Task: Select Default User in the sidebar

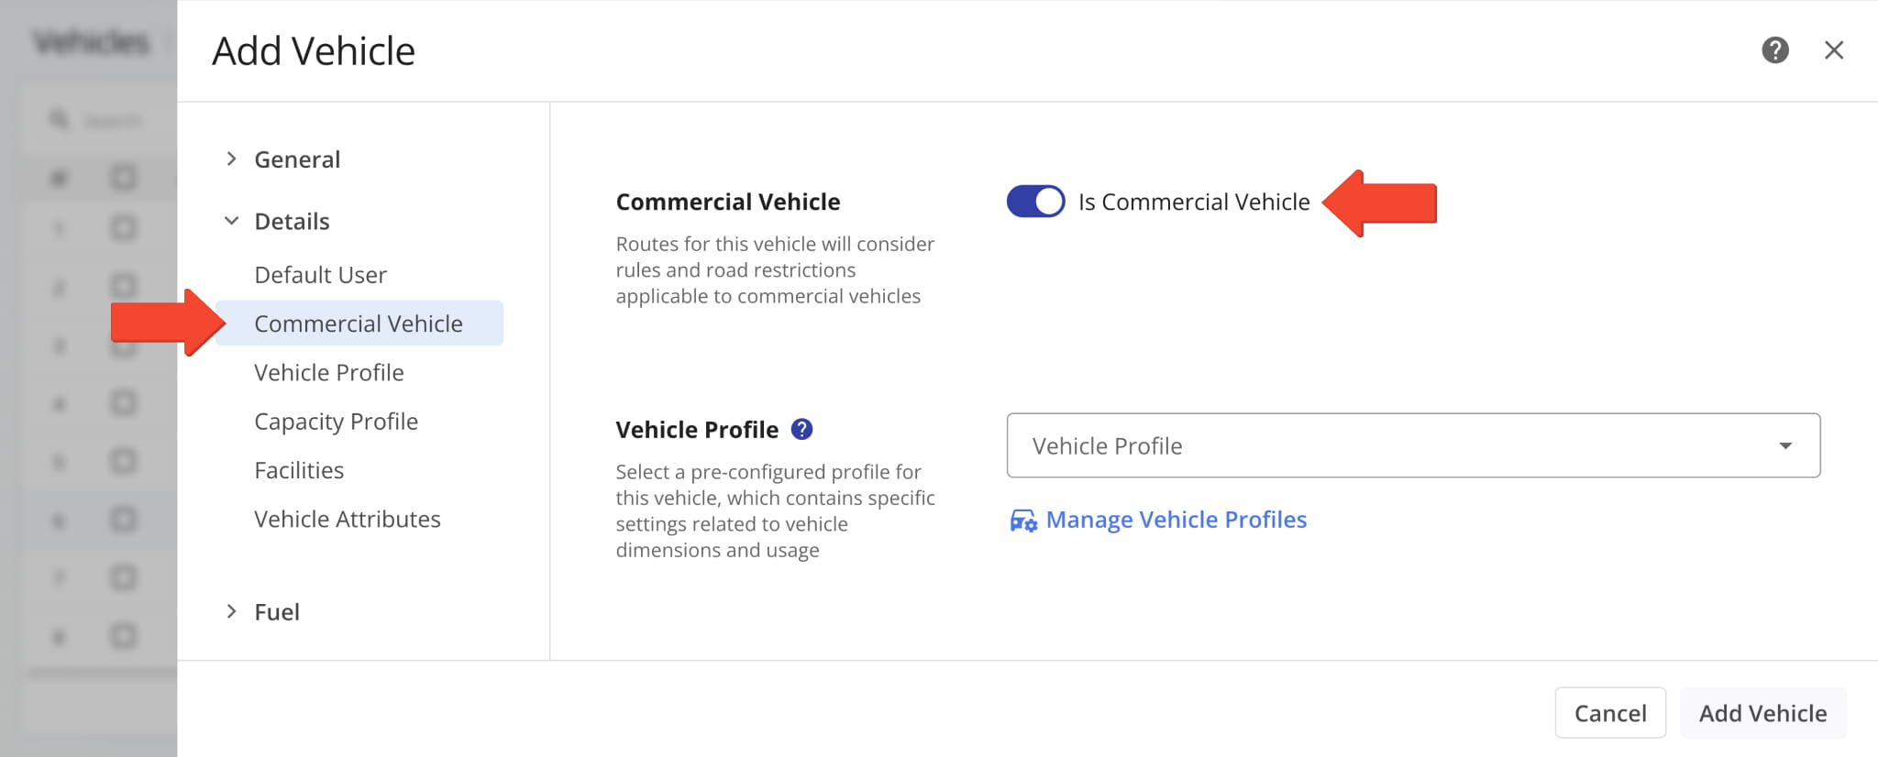Action: [x=320, y=275]
